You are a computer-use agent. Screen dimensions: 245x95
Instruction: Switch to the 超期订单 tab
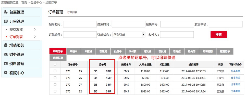tap(225, 51)
